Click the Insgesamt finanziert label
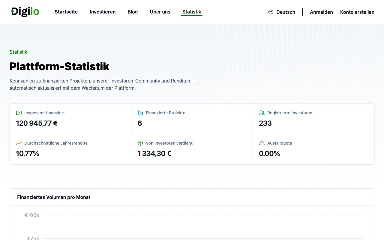The width and height of the screenshot is (384, 240). click(x=44, y=113)
